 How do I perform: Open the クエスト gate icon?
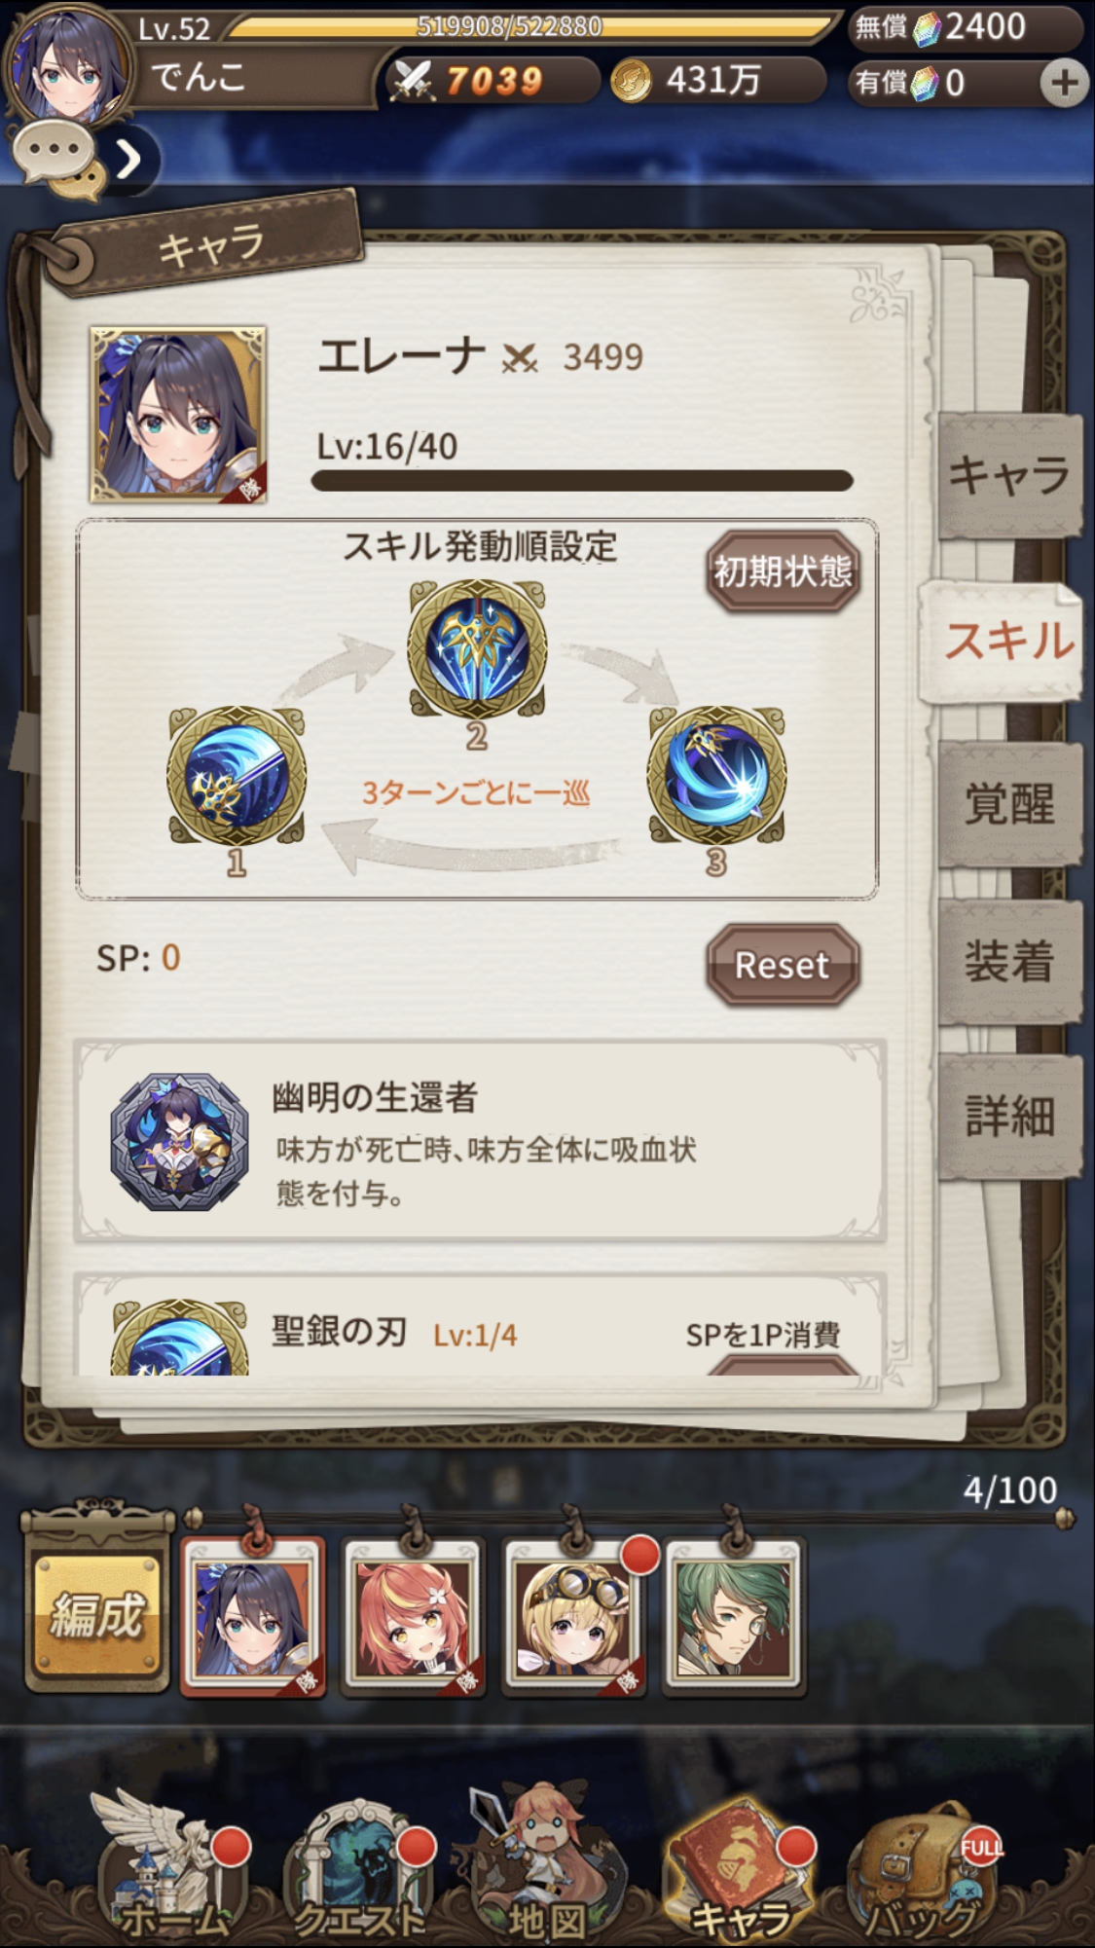click(358, 1867)
